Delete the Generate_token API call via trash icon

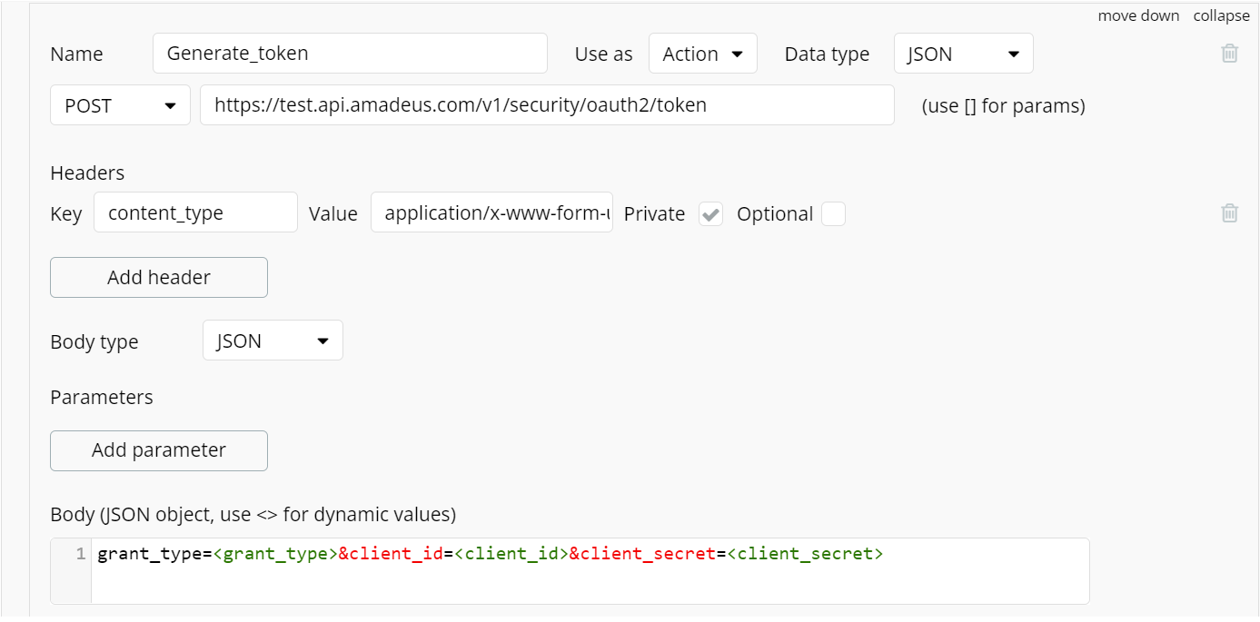tap(1229, 54)
